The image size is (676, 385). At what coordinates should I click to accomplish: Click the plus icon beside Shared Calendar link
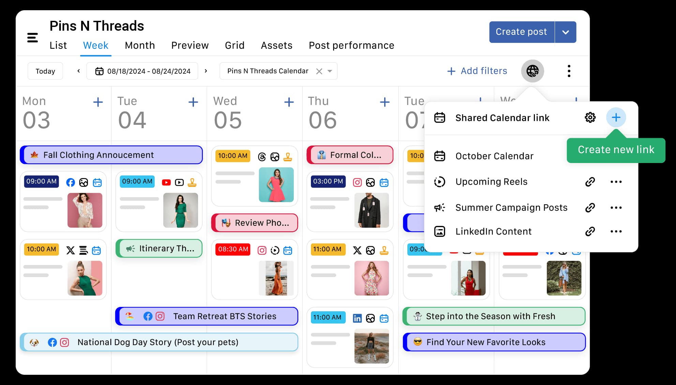[616, 117]
